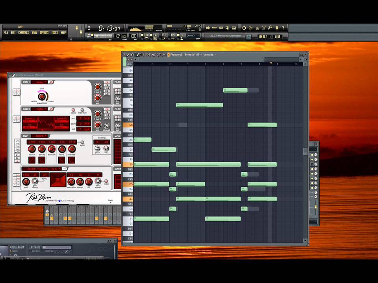Select the MOD envelope target button
The height and width of the screenshot is (283, 378).
[17, 153]
